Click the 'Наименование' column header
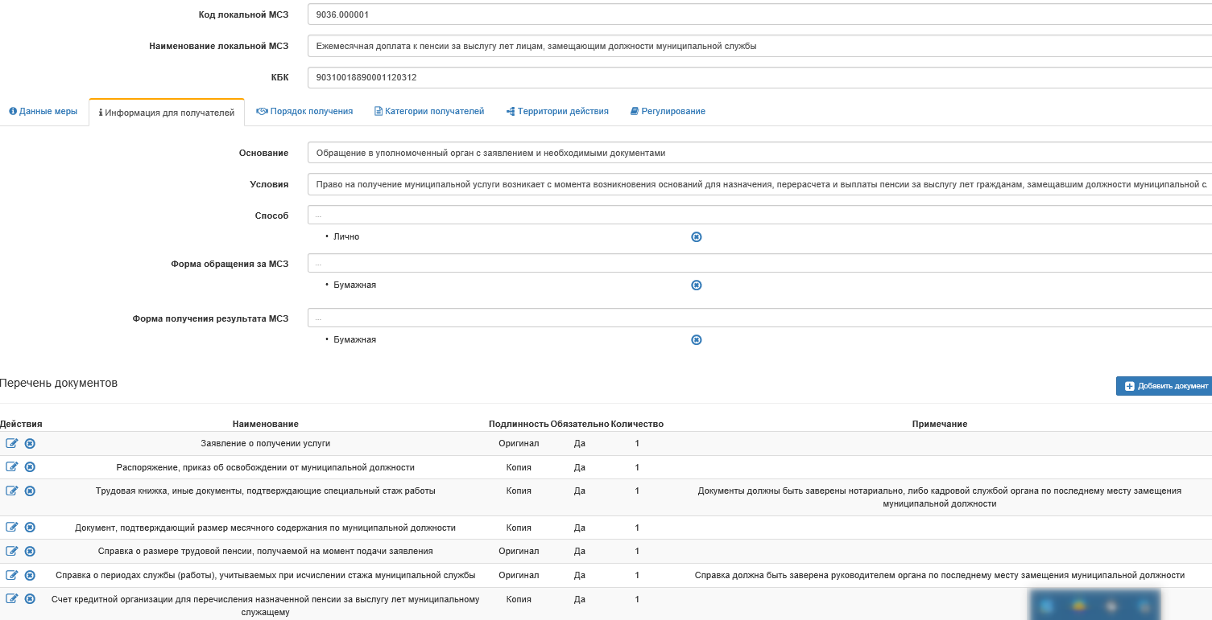Image resolution: width=1212 pixels, height=620 pixels. pos(266,424)
